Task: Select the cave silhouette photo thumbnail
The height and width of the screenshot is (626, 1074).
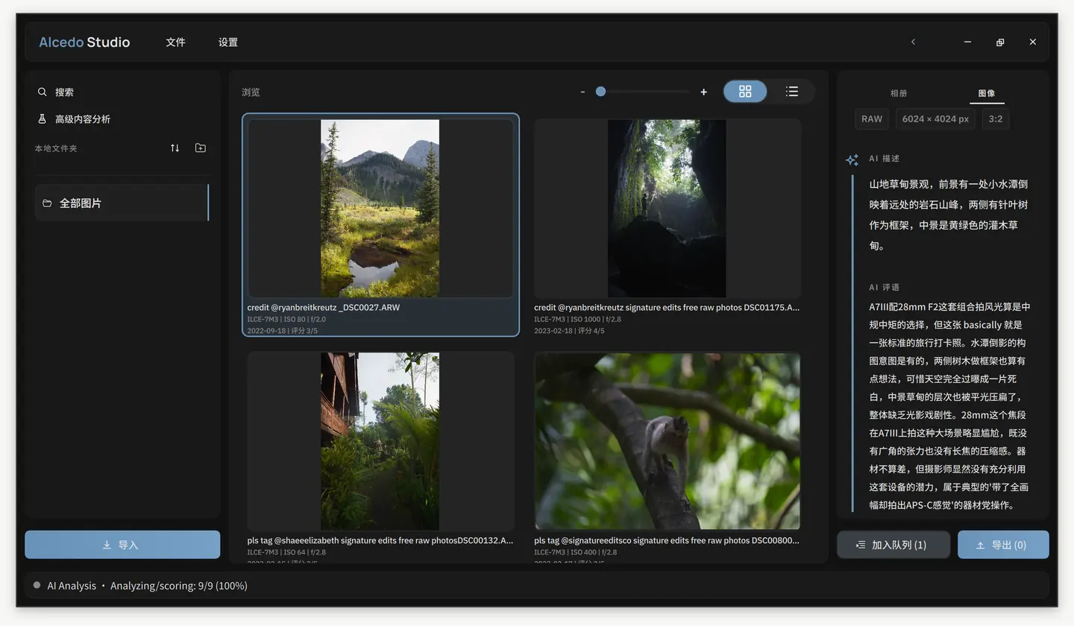Action: (x=667, y=209)
